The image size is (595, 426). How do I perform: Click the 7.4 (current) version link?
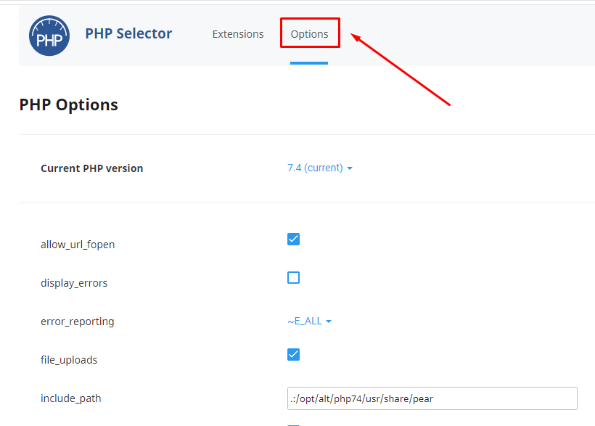click(313, 168)
